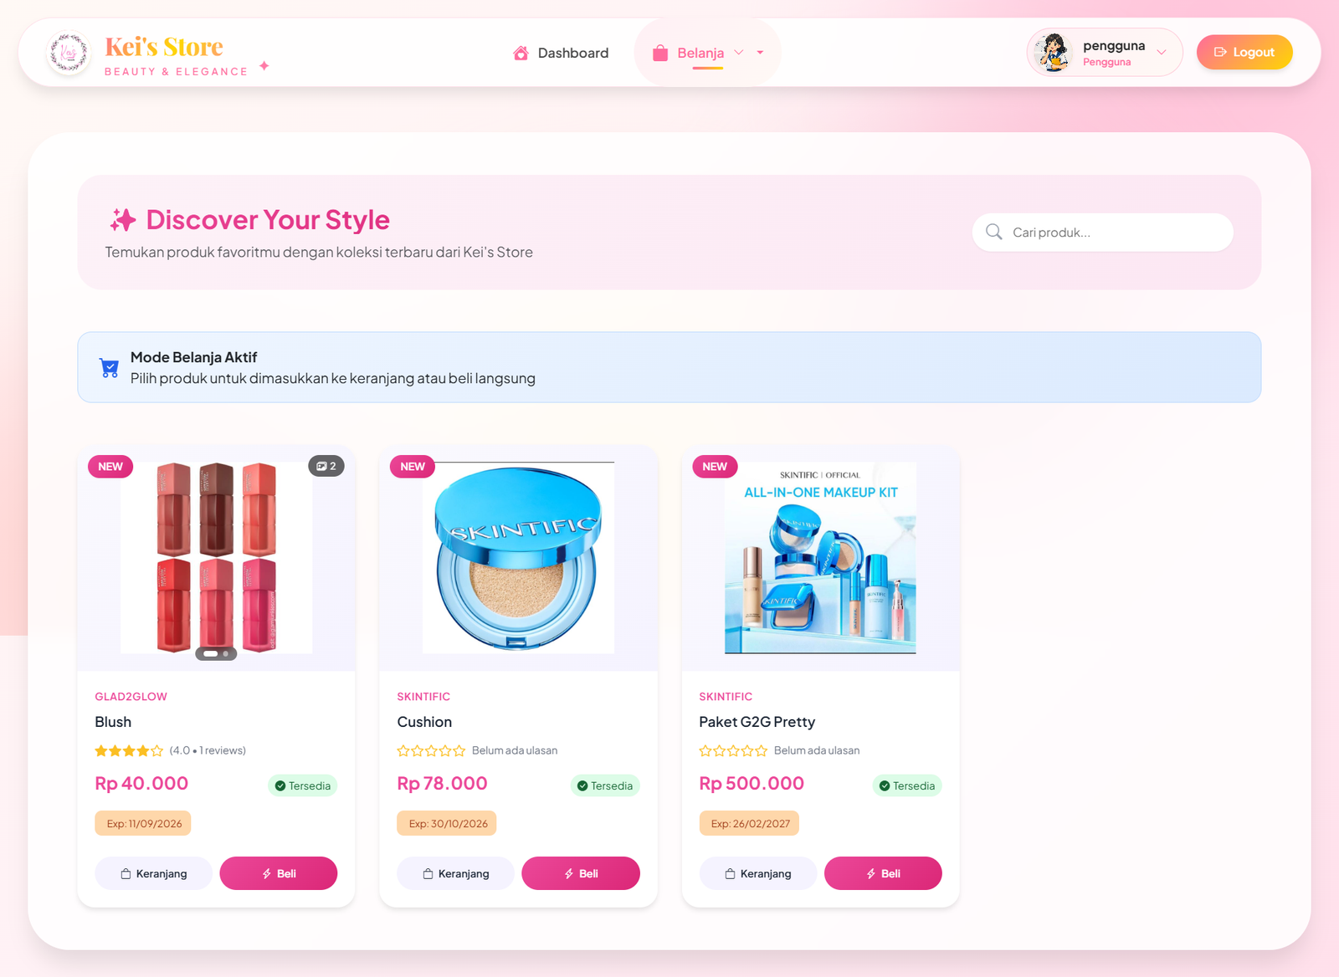This screenshot has height=977, width=1339.
Task: Click the solid caret arrow next to Belanja
Action: pyautogui.click(x=760, y=53)
